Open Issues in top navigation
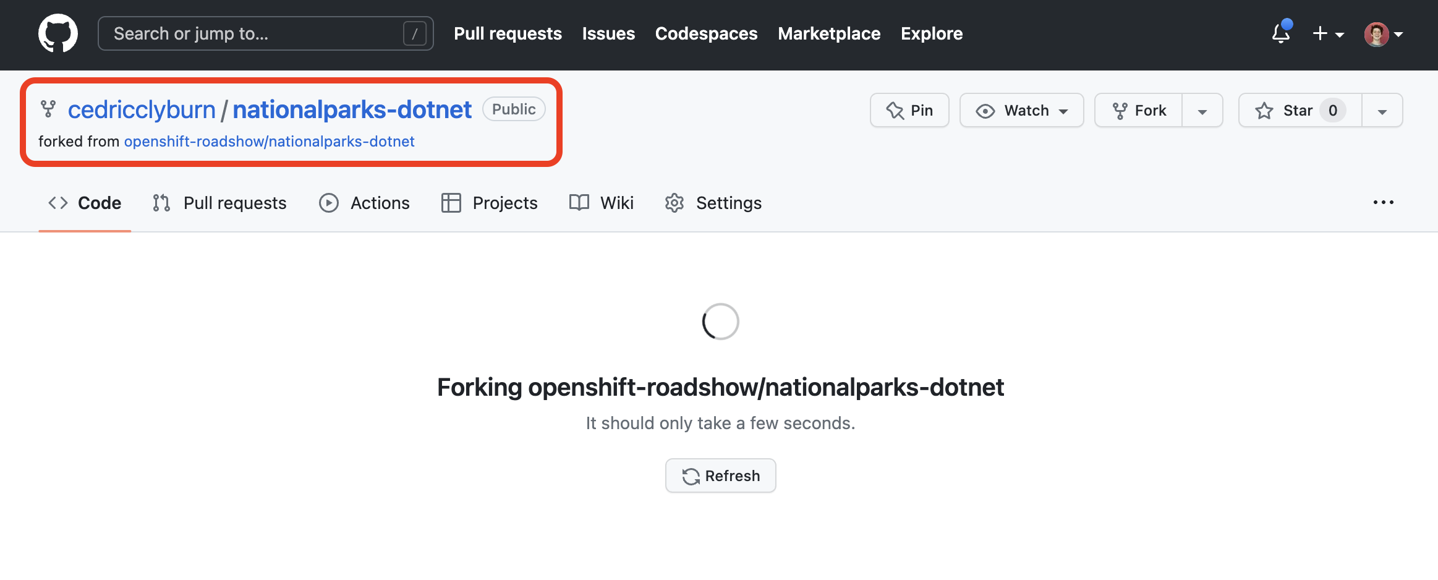1438x580 pixels. (x=608, y=33)
